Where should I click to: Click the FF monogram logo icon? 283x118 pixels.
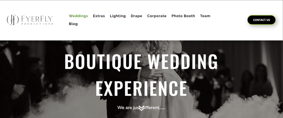click(x=13, y=20)
